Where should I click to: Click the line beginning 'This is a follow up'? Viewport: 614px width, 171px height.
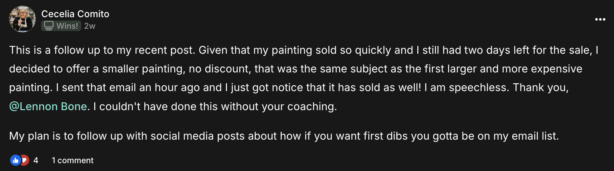coord(304,50)
